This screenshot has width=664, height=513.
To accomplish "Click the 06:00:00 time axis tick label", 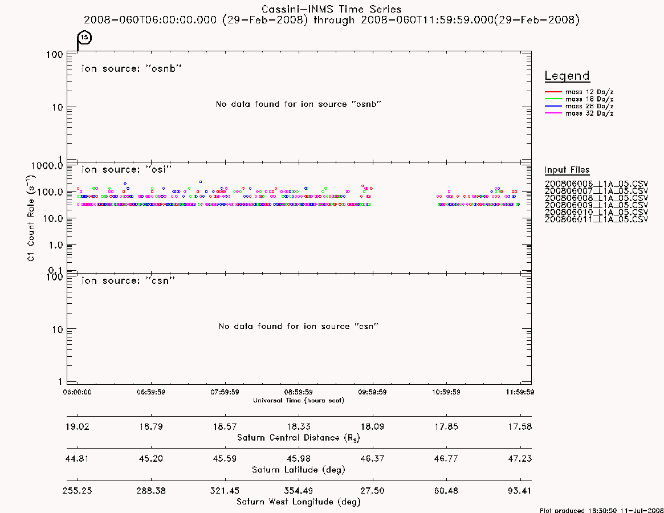I will click(77, 392).
